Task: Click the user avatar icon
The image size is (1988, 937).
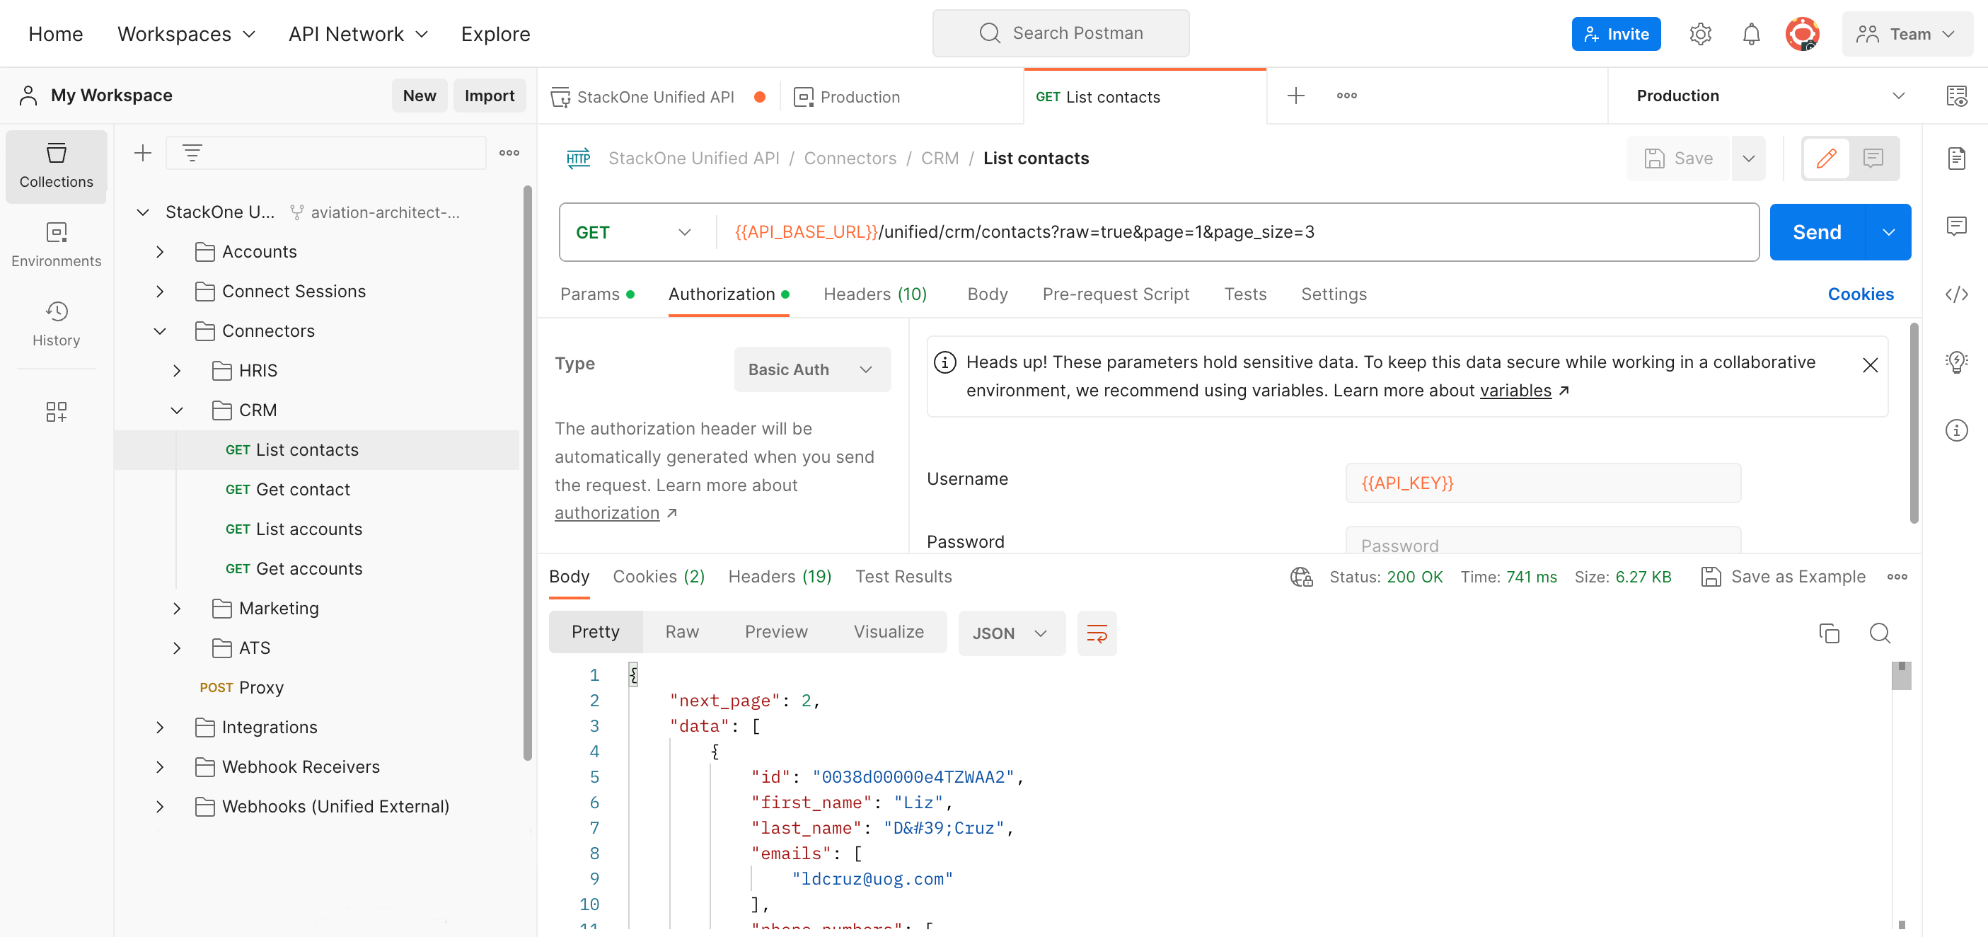Action: point(1802,34)
